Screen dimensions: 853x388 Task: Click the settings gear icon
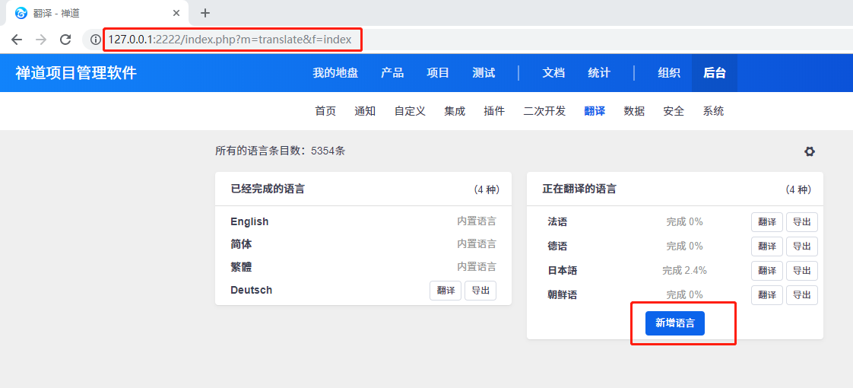pos(810,151)
